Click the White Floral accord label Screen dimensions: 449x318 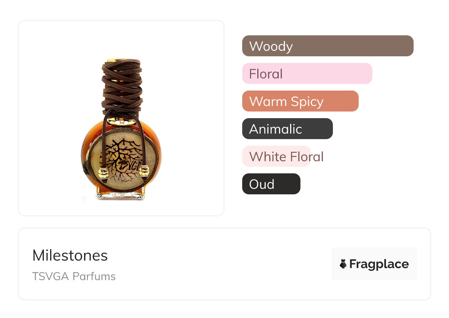pyautogui.click(x=286, y=156)
